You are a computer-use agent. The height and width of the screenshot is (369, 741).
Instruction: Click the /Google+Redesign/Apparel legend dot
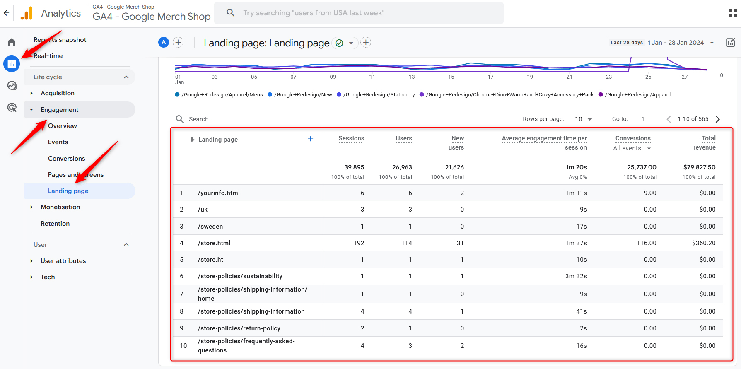(x=601, y=95)
